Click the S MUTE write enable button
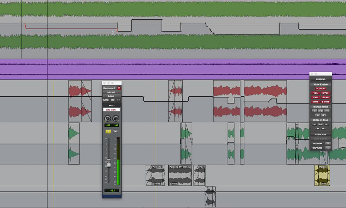Screen dimensions: 346x208 [x=325, y=102]
